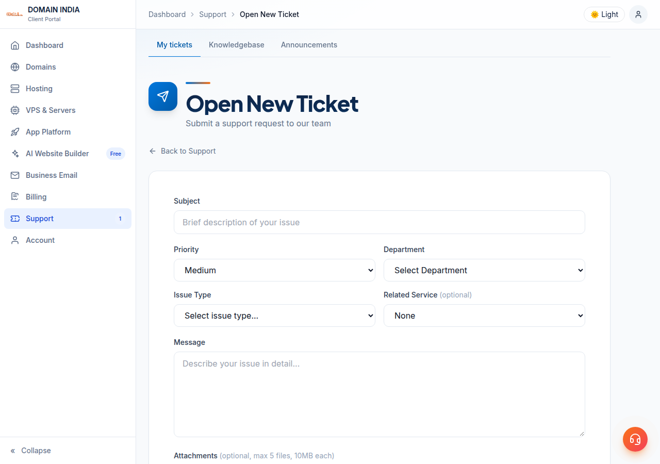Click the Domain India logo
Screen dimensions: 660x464
(14, 14)
